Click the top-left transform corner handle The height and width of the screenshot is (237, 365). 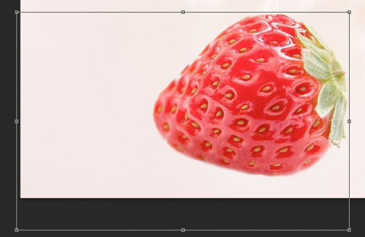click(17, 12)
